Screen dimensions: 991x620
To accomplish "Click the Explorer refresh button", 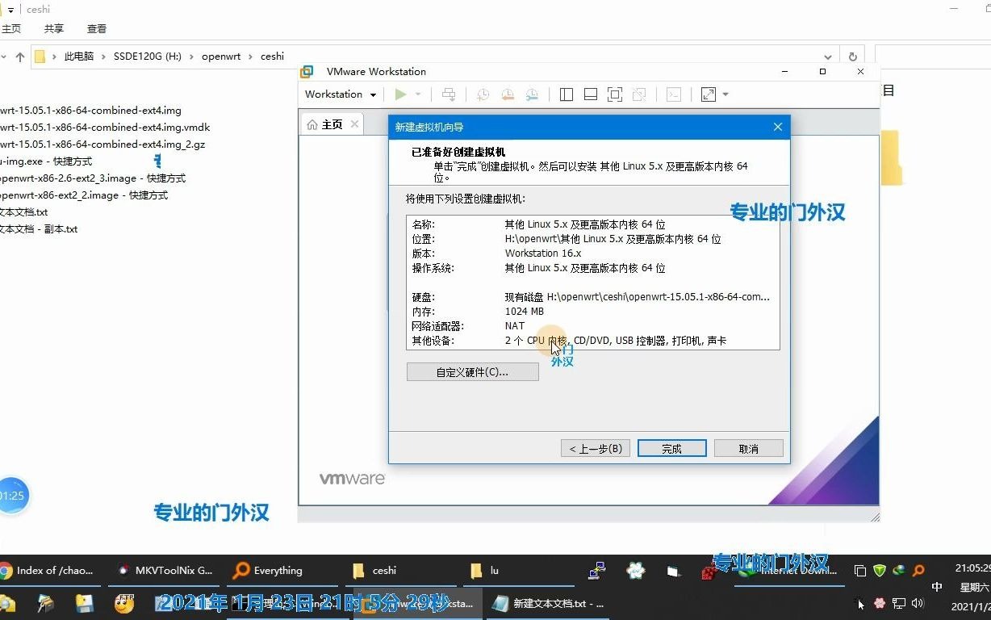I will point(852,57).
